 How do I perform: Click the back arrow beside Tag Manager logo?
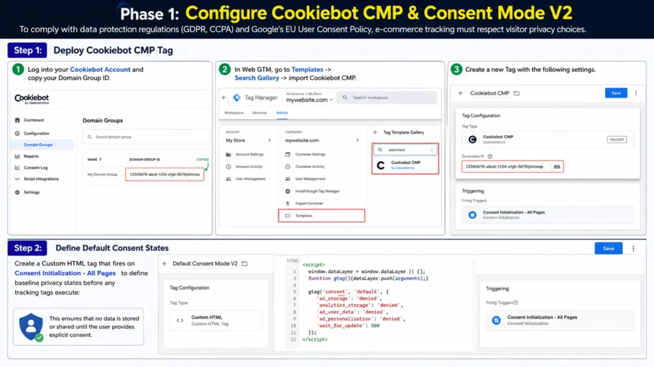click(x=224, y=97)
